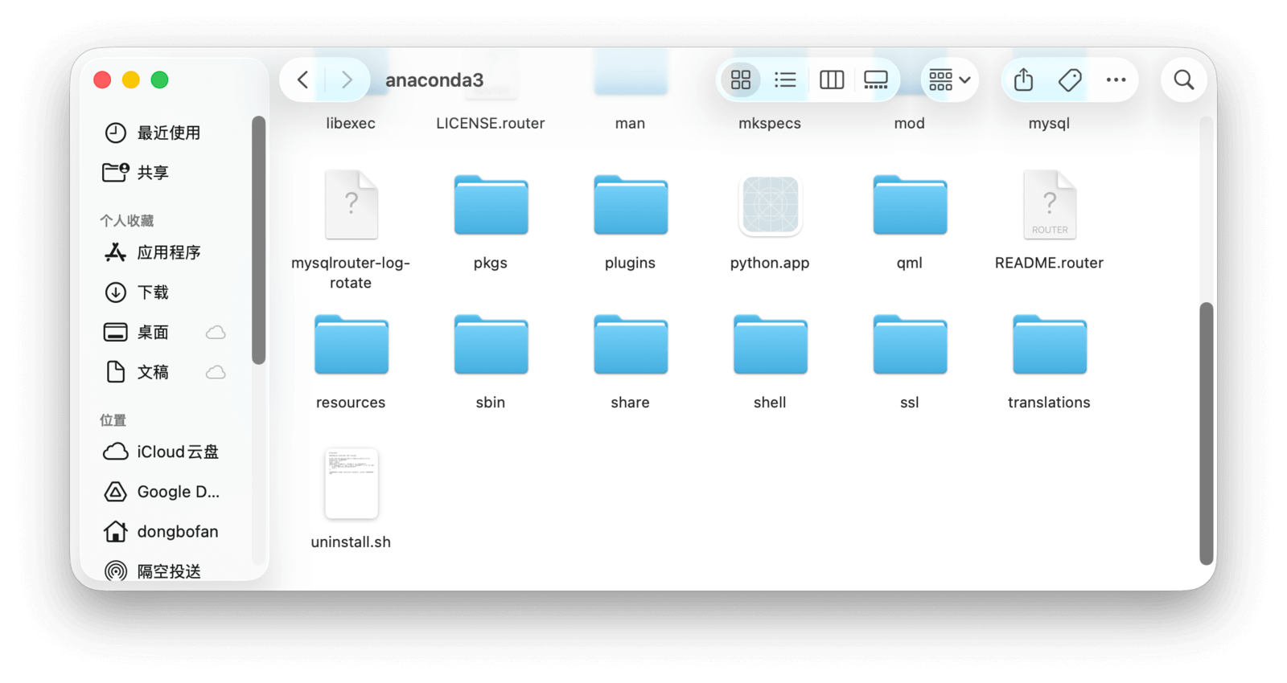
Task: Open the python.app application icon
Action: [770, 206]
